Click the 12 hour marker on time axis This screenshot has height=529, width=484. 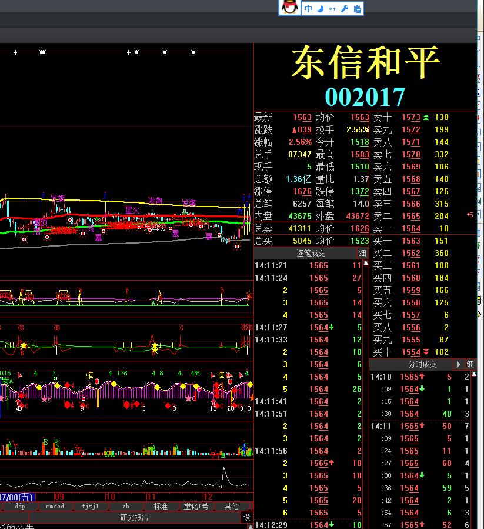click(208, 497)
